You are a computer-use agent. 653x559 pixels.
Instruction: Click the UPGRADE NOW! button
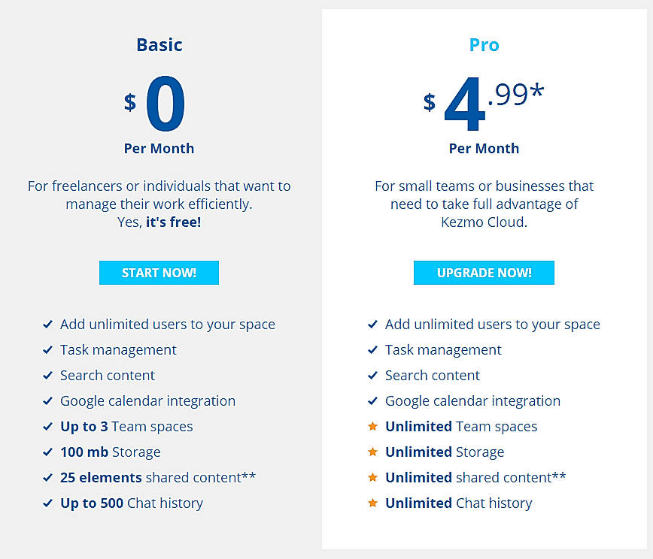click(x=484, y=272)
